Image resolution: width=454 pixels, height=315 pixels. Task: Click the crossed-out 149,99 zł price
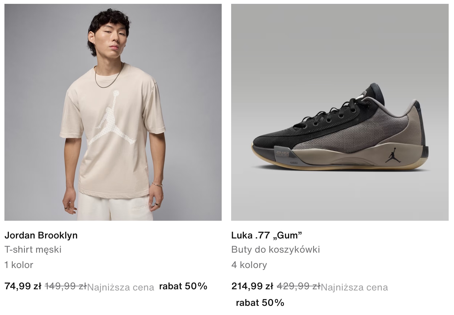[x=65, y=286]
